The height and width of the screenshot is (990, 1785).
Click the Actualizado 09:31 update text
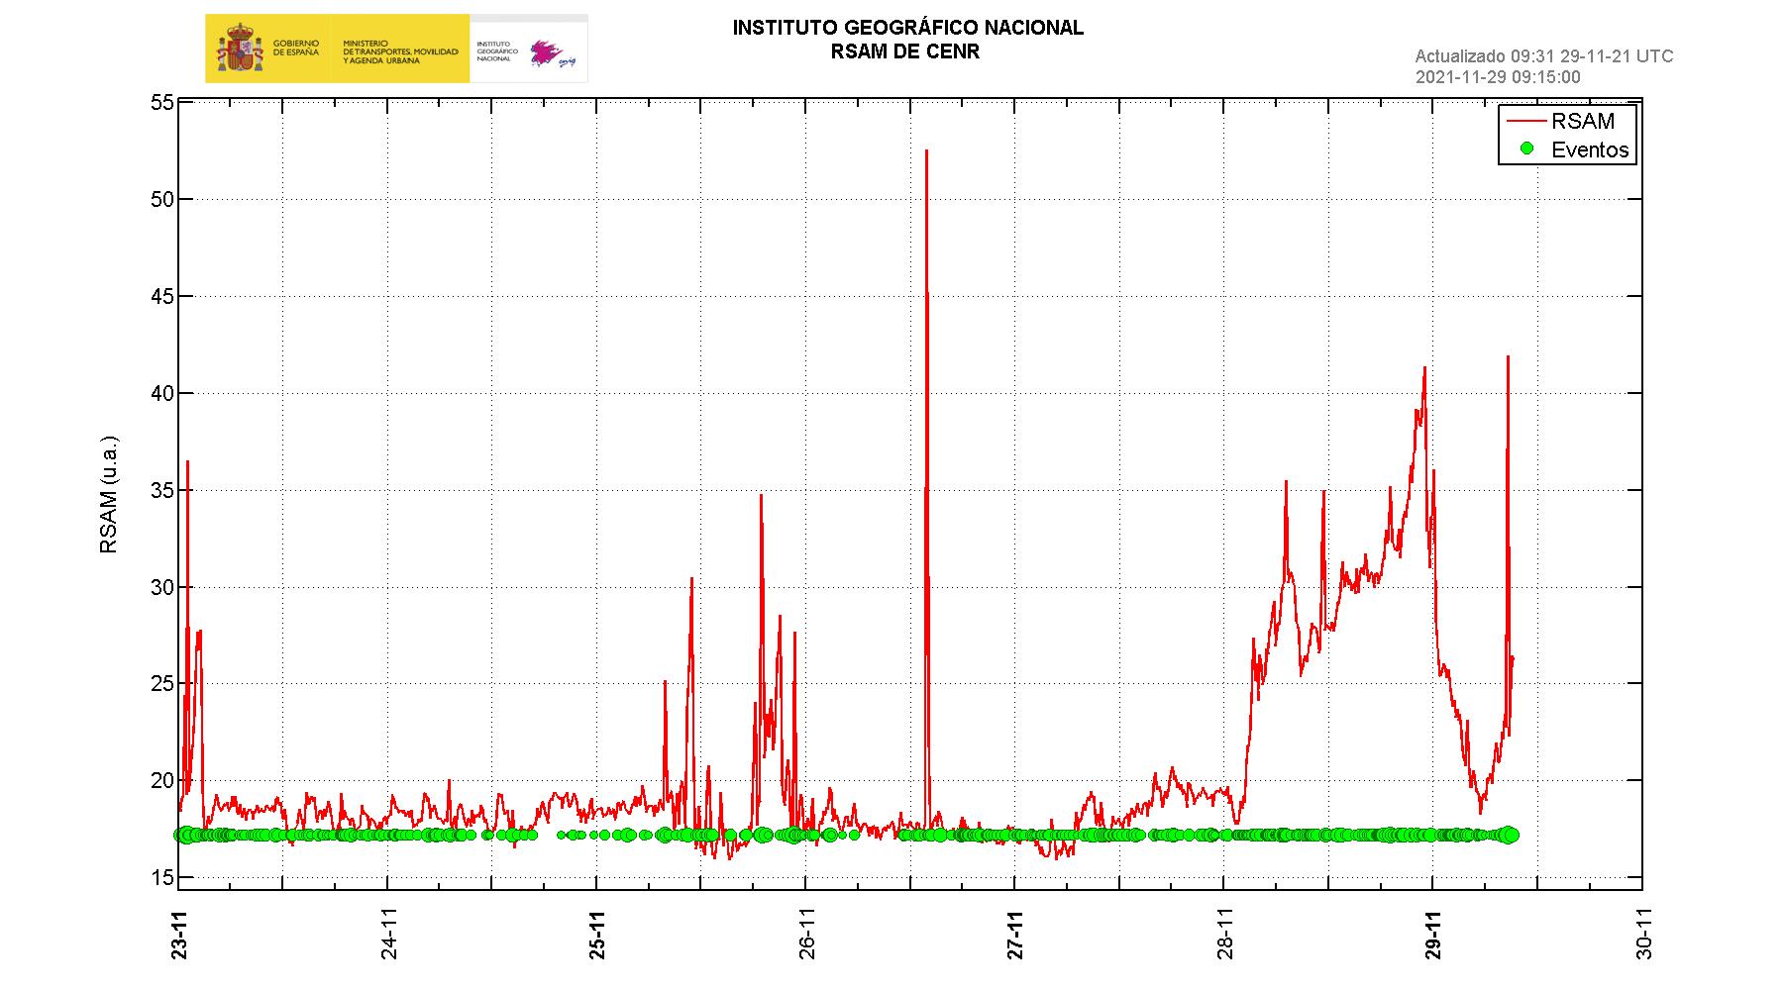(x=1543, y=56)
